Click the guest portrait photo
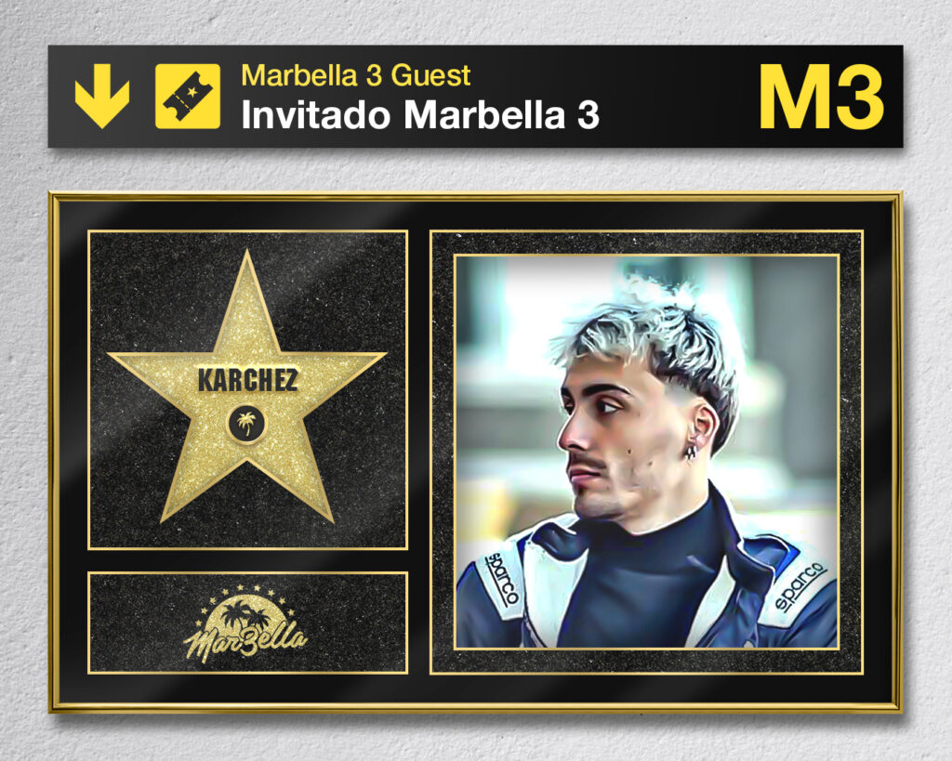Viewport: 952px width, 761px height. coord(647,453)
